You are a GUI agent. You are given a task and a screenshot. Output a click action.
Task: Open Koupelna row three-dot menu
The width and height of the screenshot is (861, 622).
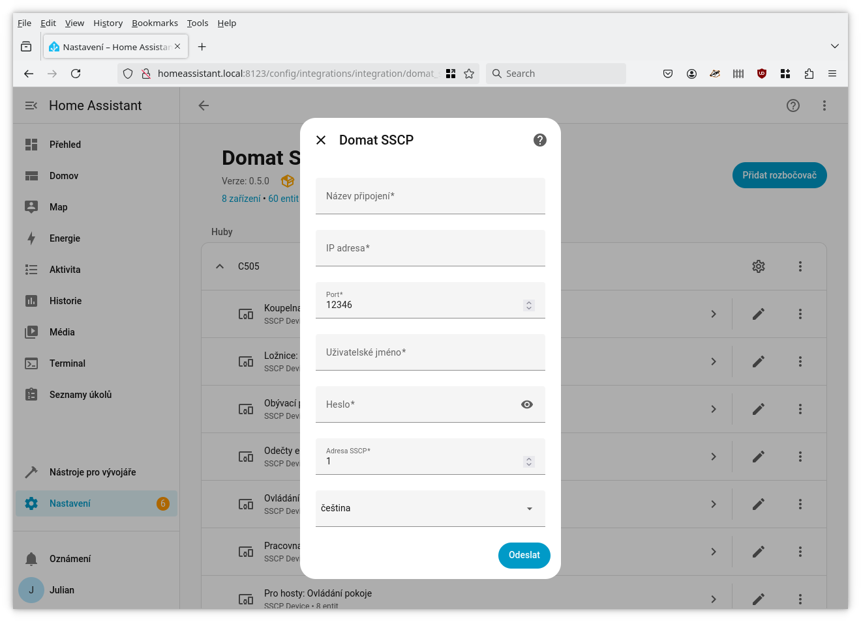(x=800, y=314)
